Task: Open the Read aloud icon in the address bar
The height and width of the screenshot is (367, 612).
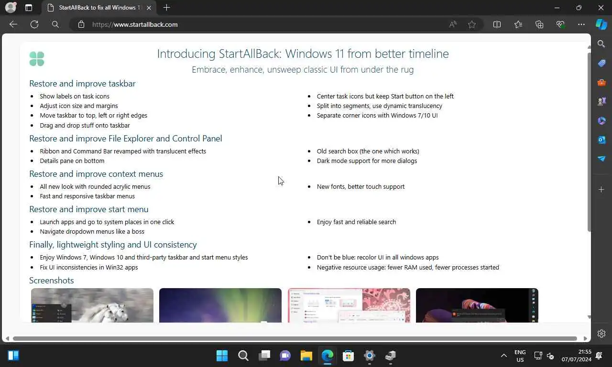Action: point(453,24)
